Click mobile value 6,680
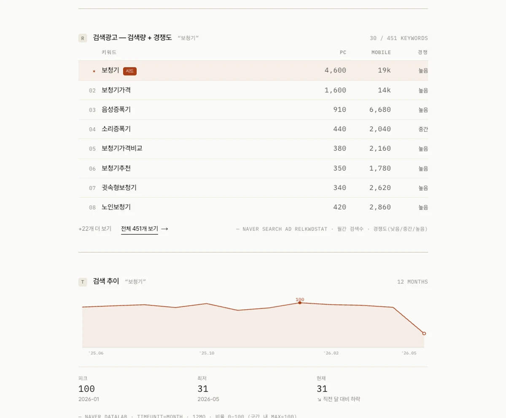Image resolution: width=506 pixels, height=418 pixels. point(380,110)
